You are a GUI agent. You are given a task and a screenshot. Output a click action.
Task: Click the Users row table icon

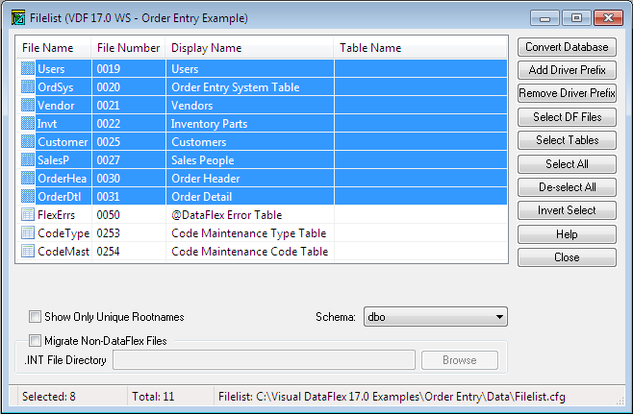[x=28, y=68]
